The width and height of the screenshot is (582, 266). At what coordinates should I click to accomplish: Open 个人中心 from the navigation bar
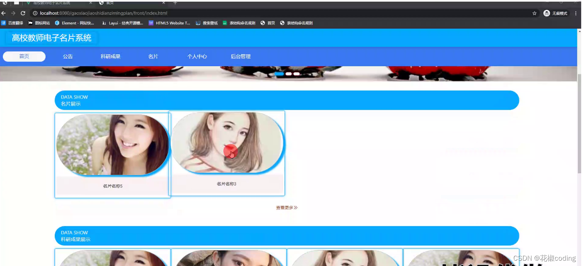point(197,56)
